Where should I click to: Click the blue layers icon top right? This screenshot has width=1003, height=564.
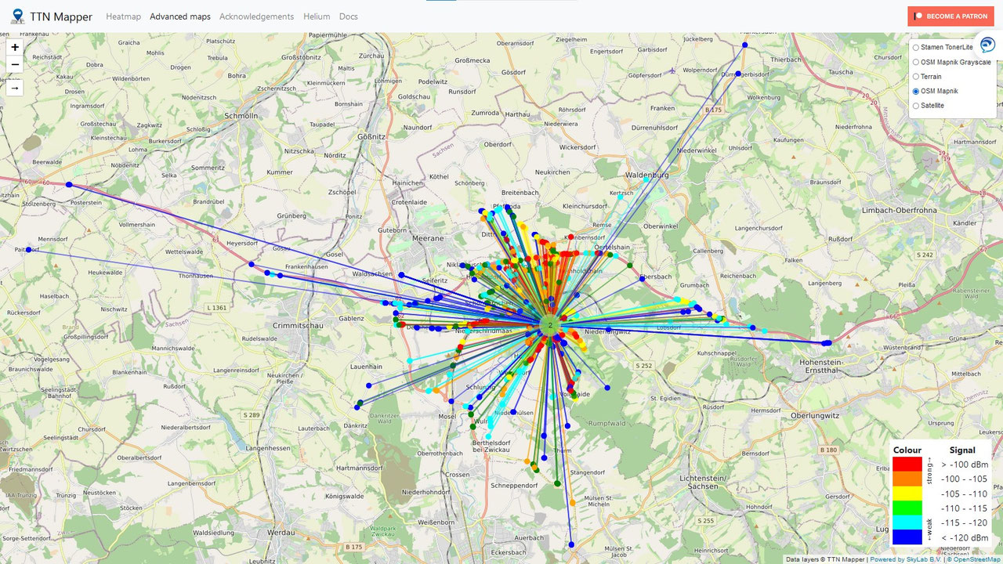pyautogui.click(x=987, y=45)
